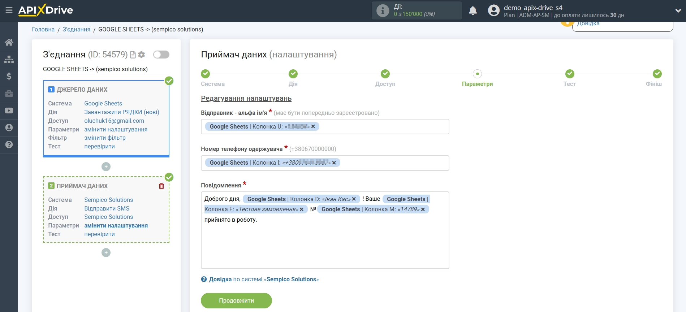Click the user avatar icon

[x=493, y=10]
